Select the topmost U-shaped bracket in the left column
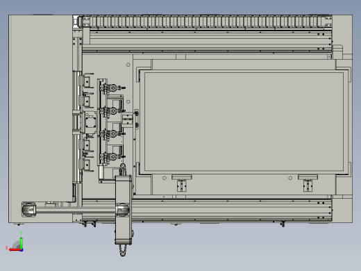 pos(87,81)
